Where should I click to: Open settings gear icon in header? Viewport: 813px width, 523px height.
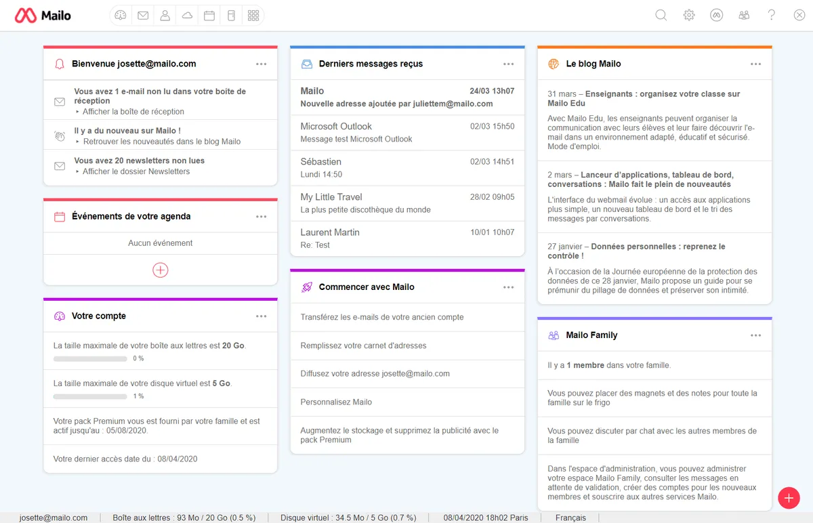pos(689,15)
